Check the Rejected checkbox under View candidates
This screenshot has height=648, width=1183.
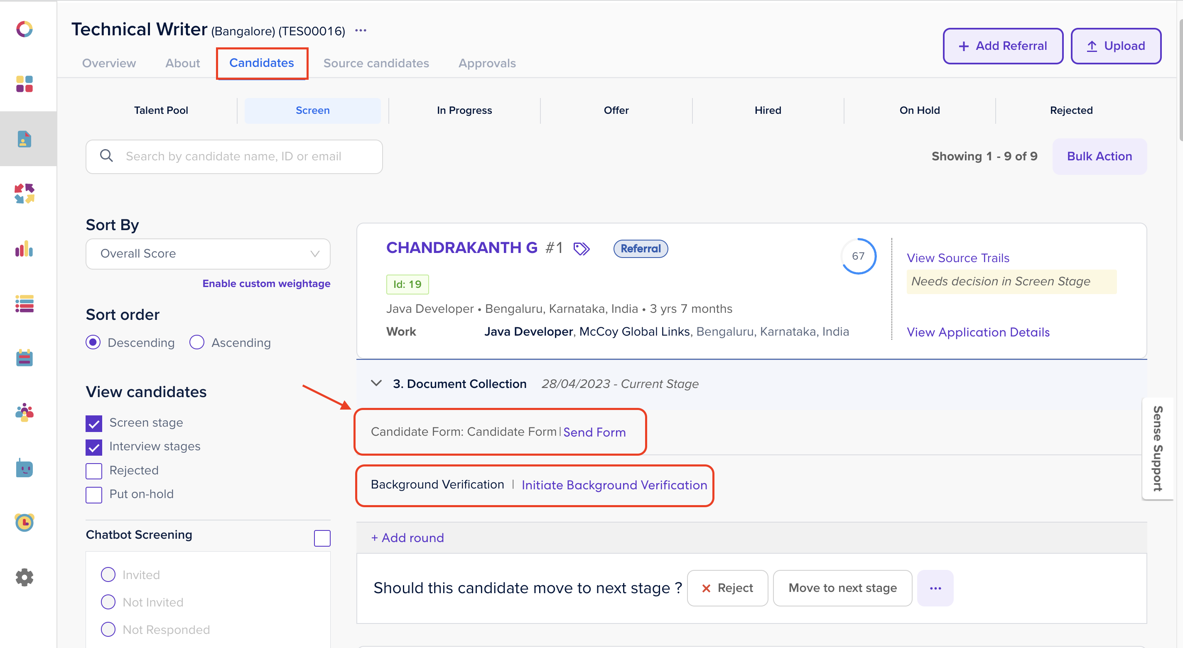coord(94,471)
